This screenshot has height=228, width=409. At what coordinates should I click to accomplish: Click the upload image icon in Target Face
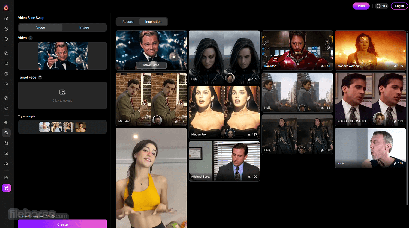point(62,92)
